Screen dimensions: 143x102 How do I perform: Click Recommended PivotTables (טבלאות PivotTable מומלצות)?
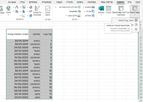121,11
